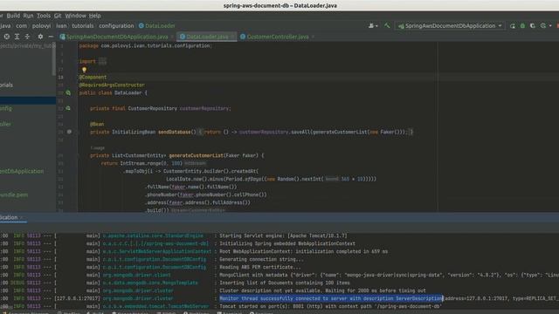Click the lightbulb intention icon
559x314 pixels.
pyautogui.click(x=84, y=70)
